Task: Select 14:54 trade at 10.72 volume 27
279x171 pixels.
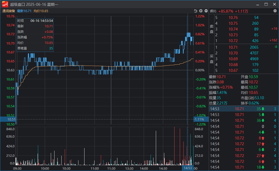Action: point(244,155)
